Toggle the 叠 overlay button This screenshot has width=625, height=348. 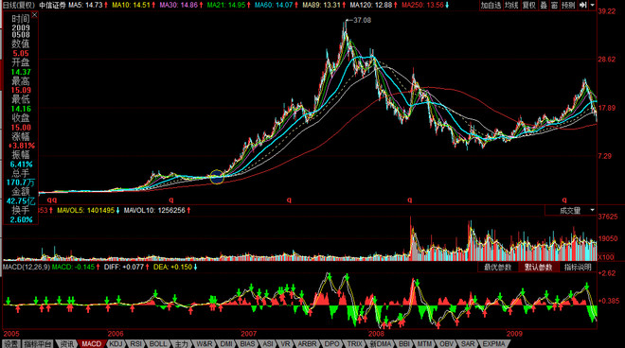click(544, 5)
